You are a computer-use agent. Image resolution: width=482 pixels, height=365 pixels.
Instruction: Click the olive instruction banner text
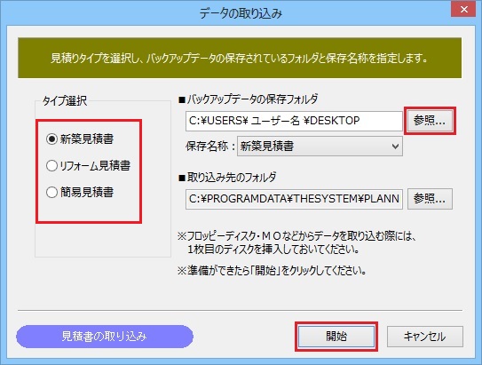[x=239, y=58]
